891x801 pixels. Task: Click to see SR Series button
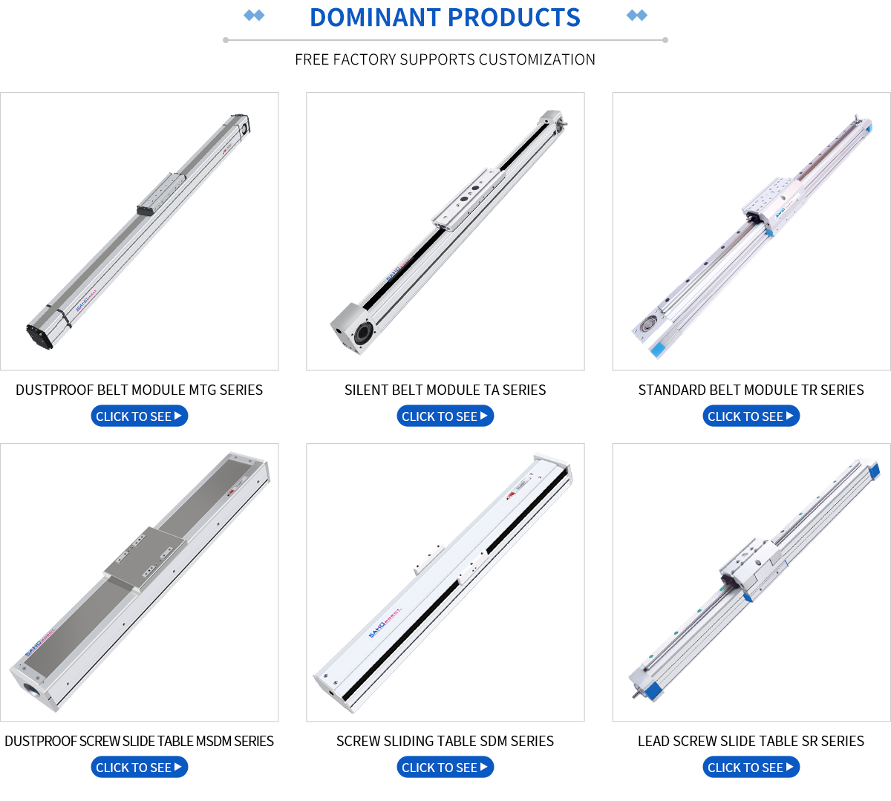[x=751, y=768]
